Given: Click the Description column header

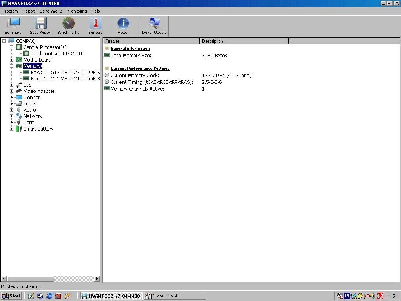Looking at the screenshot, I should [244, 41].
